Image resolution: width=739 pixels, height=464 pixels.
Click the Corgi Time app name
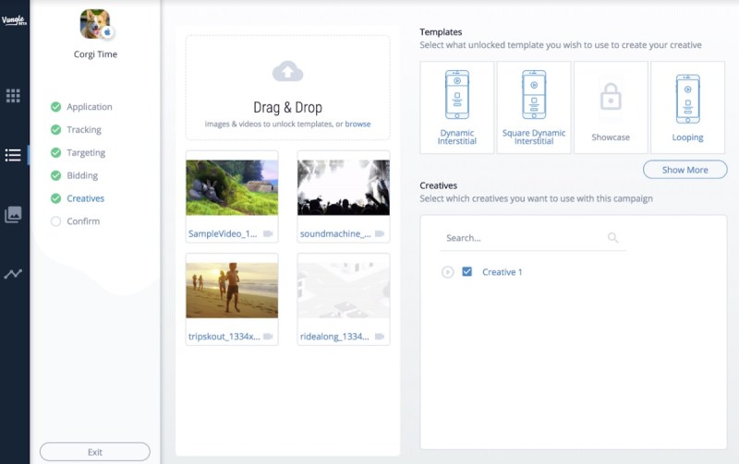95,54
